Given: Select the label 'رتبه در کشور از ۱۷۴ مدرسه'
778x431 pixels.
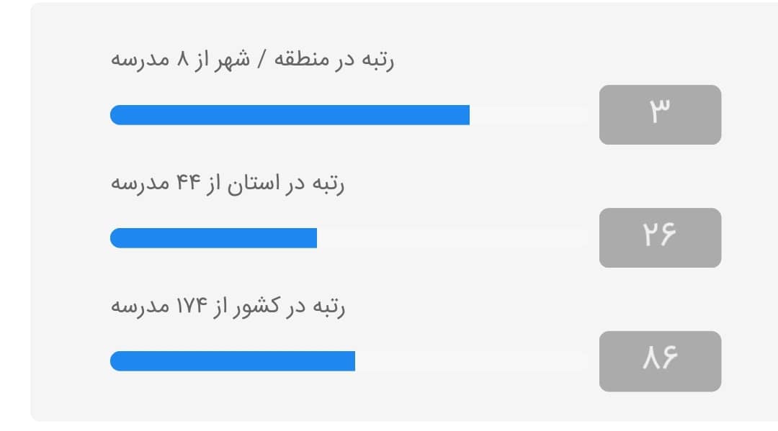Looking at the screenshot, I should [x=227, y=307].
